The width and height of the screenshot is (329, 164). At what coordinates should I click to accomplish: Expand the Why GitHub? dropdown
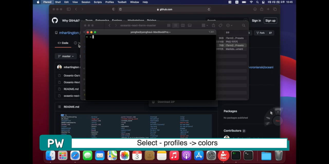(72, 20)
